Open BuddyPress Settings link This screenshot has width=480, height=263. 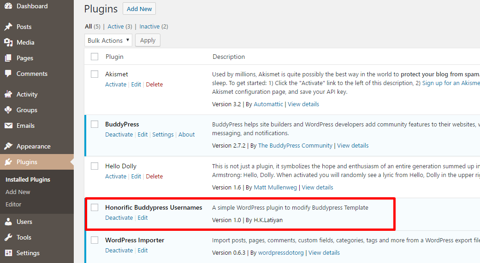click(163, 135)
